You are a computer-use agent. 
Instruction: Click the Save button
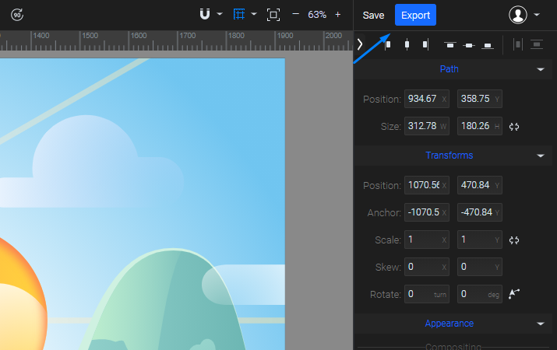pos(373,16)
